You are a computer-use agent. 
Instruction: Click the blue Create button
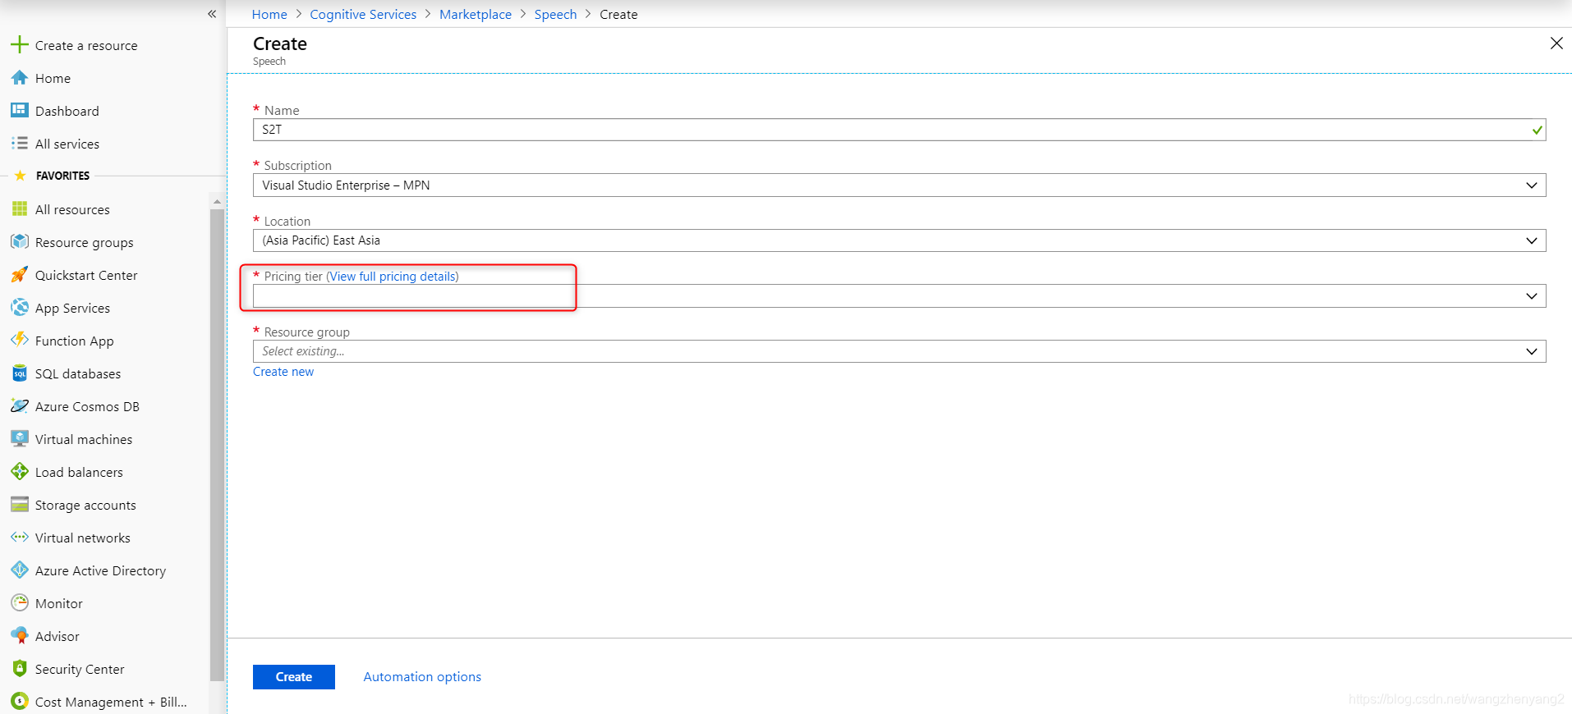pos(294,677)
